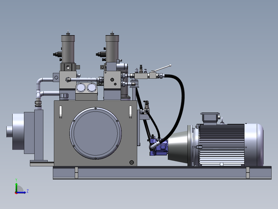The image size is (278, 209).
Task: Pick the left tall filter cylinder
Action: [x=68, y=49]
